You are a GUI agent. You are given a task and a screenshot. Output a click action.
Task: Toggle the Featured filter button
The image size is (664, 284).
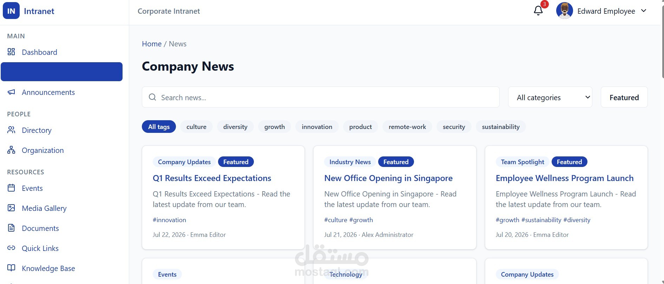[624, 97]
